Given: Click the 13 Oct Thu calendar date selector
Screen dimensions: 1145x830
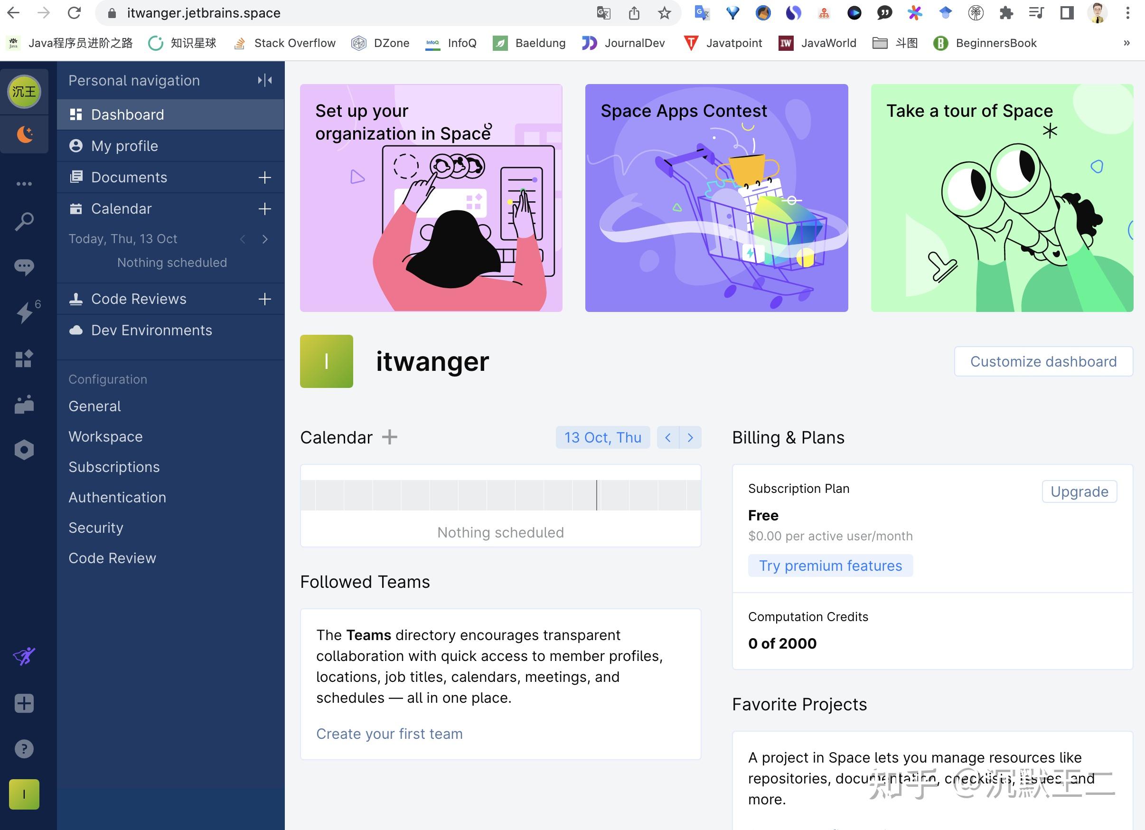Looking at the screenshot, I should 604,438.
